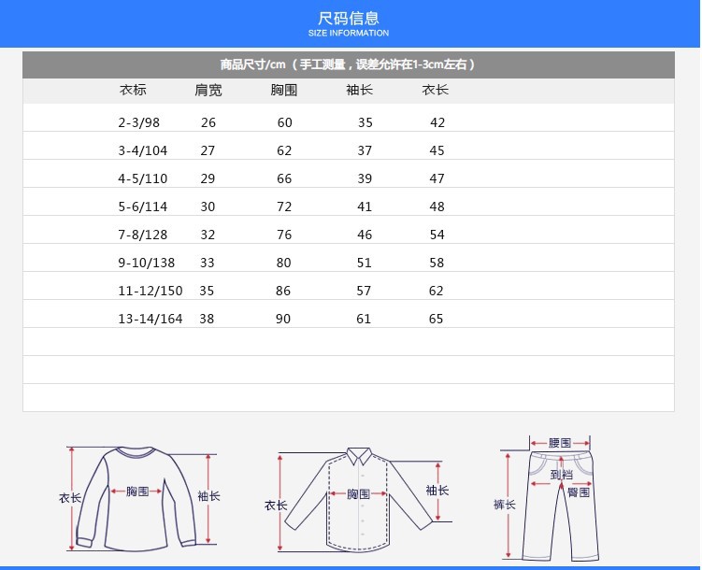Image resolution: width=702 pixels, height=570 pixels.
Task: Click the long-sleeve sweater measurement diagram
Action: [x=139, y=498]
